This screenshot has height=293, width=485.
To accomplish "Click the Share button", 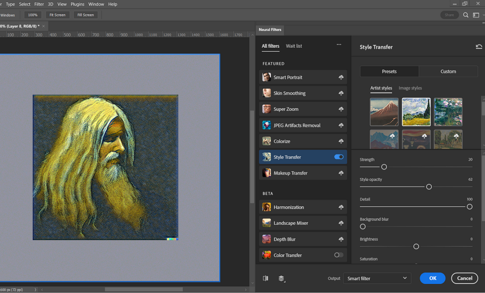I will pyautogui.click(x=449, y=15).
